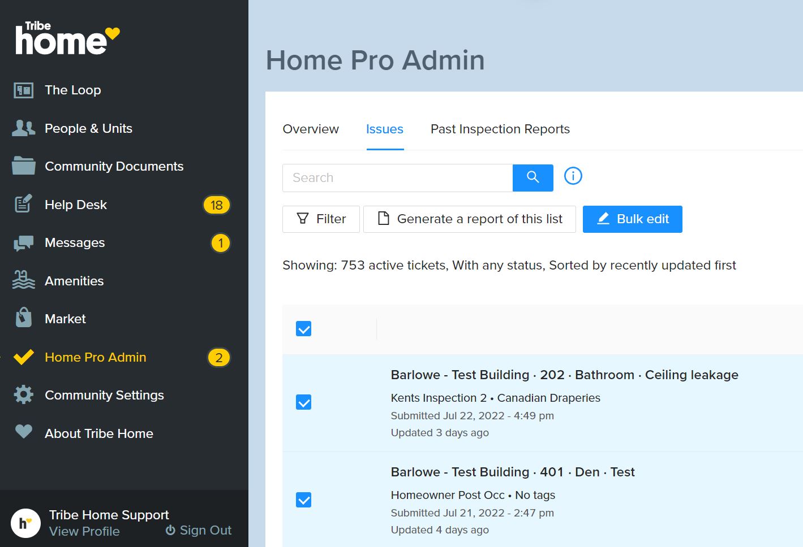Click the Messages badge showing 1
803x547 pixels.
click(221, 243)
